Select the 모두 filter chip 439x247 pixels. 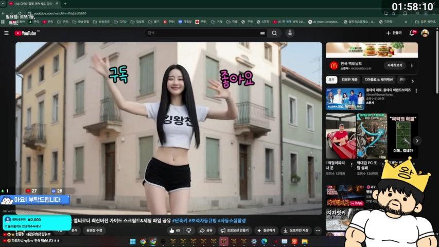click(331, 80)
